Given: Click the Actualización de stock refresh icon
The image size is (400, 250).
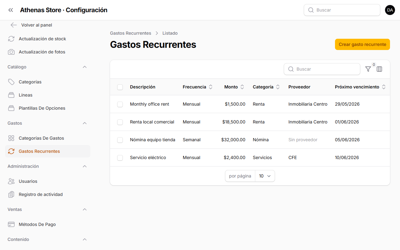Looking at the screenshot, I should (11, 39).
